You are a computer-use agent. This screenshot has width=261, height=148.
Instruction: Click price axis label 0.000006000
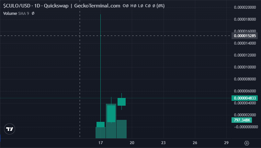245,91
